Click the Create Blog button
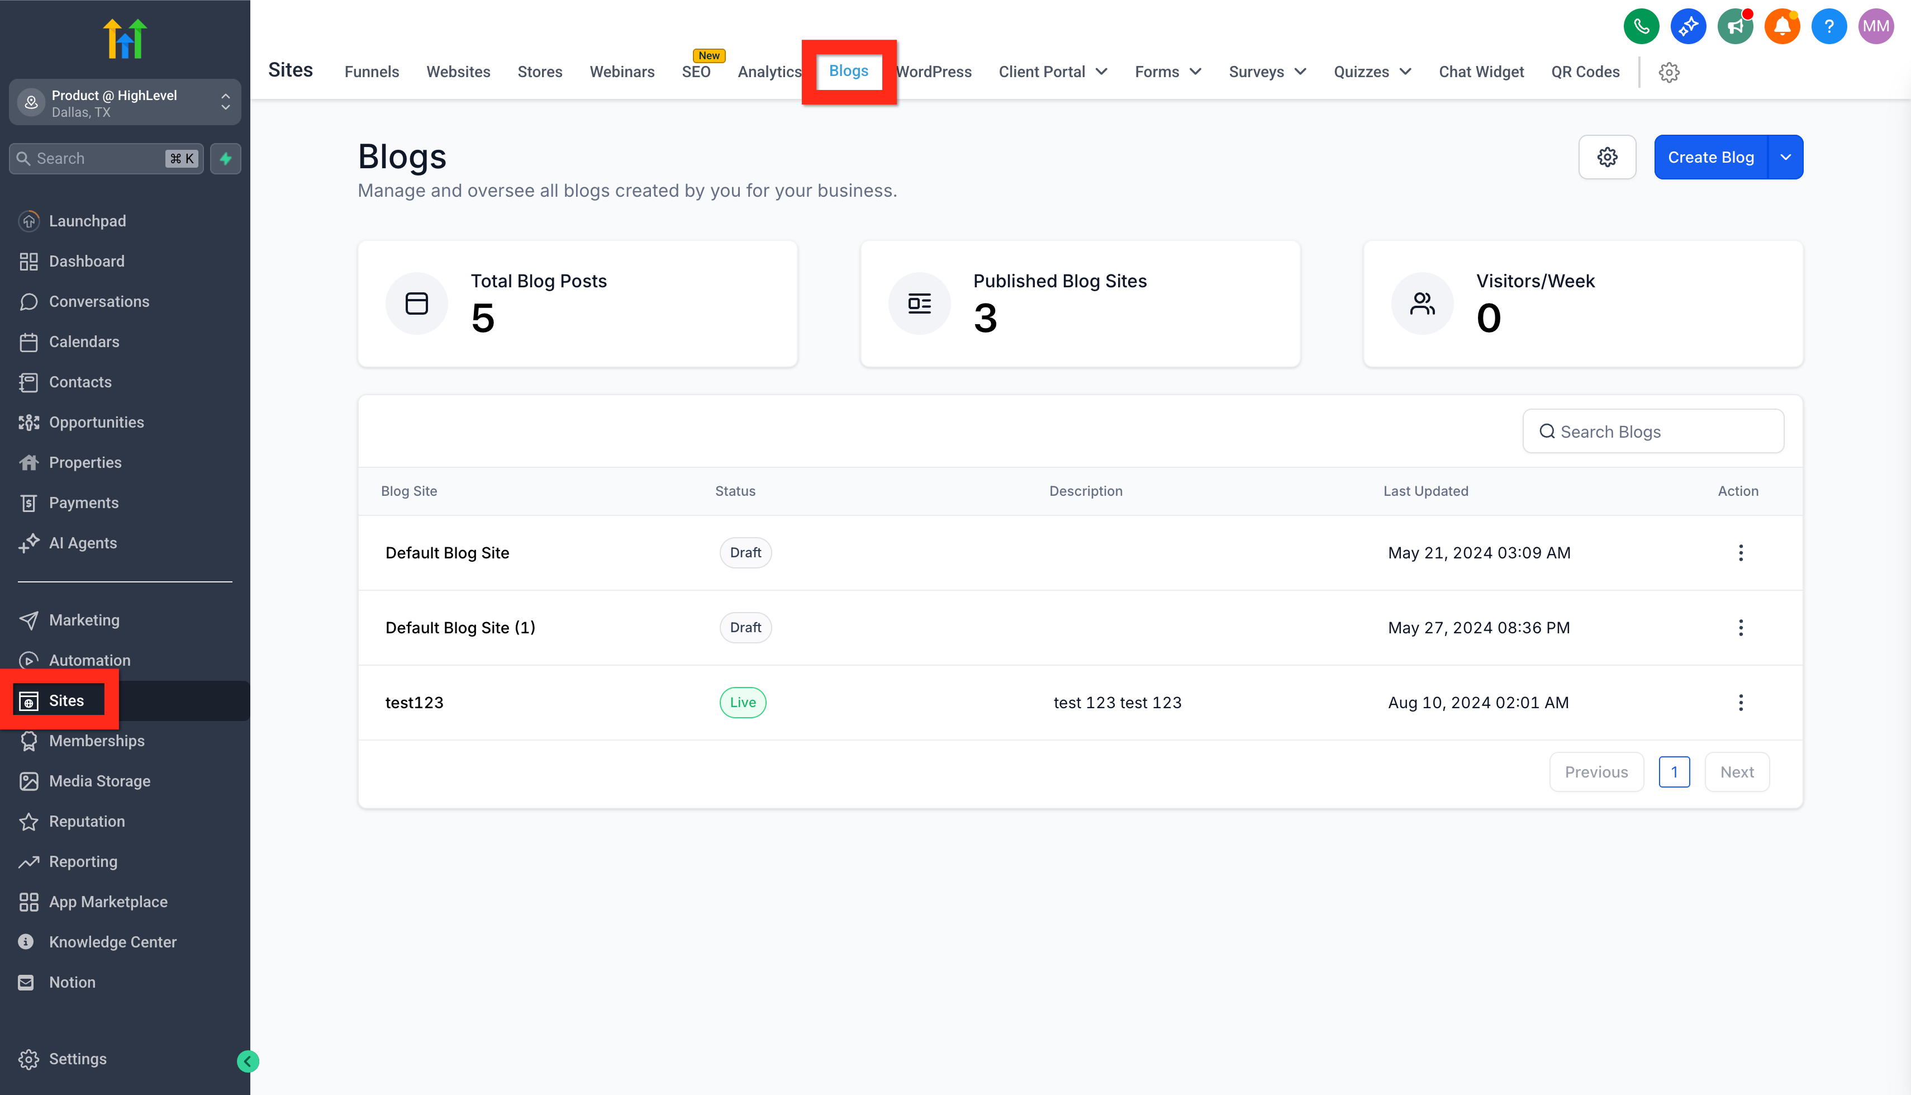 click(x=1710, y=157)
